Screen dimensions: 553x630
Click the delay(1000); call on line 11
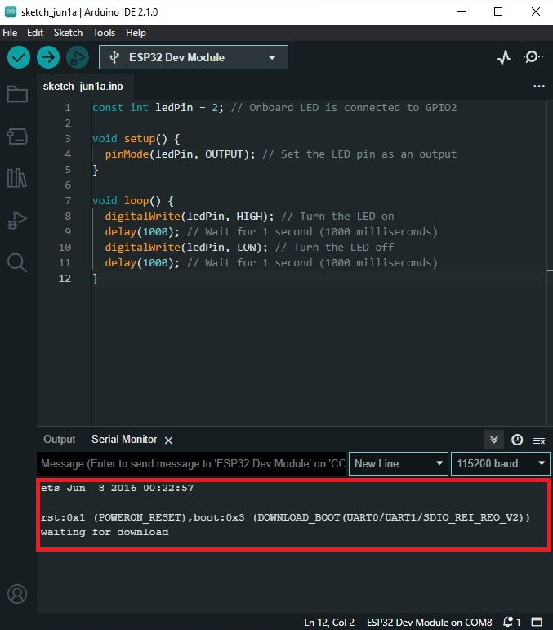pyautogui.click(x=142, y=263)
